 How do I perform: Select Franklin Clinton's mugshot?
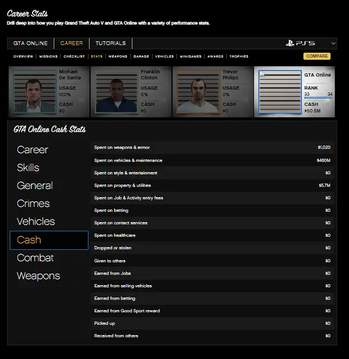[x=117, y=91]
